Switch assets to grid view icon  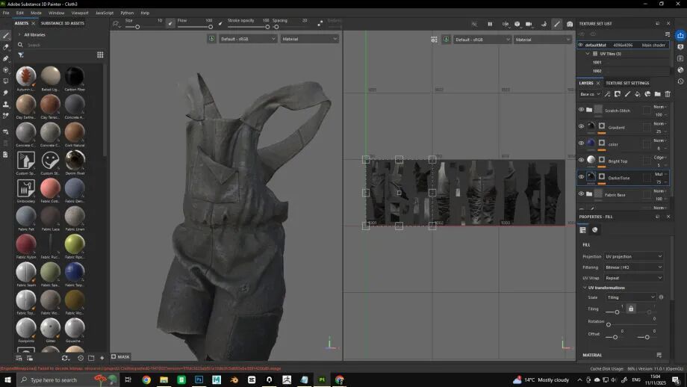pyautogui.click(x=100, y=55)
